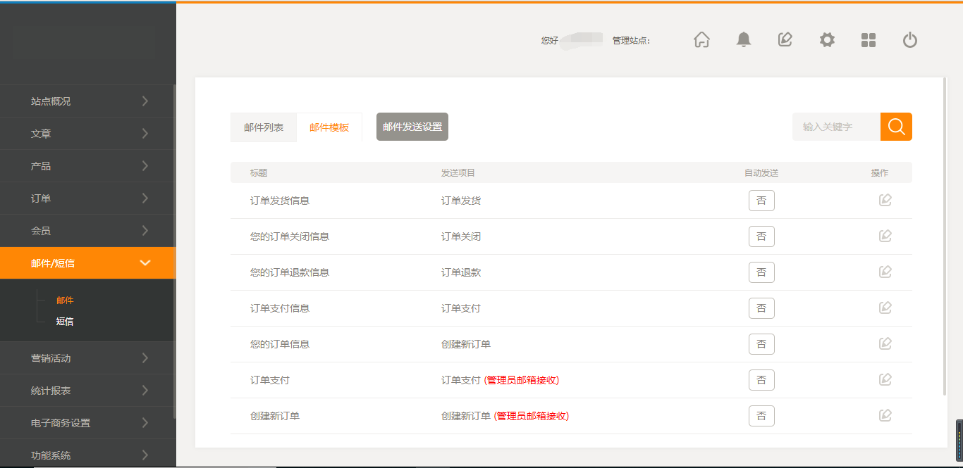Toggle auto-send for 您的订单关闭信息
Viewport: 963px width, 468px height.
761,236
